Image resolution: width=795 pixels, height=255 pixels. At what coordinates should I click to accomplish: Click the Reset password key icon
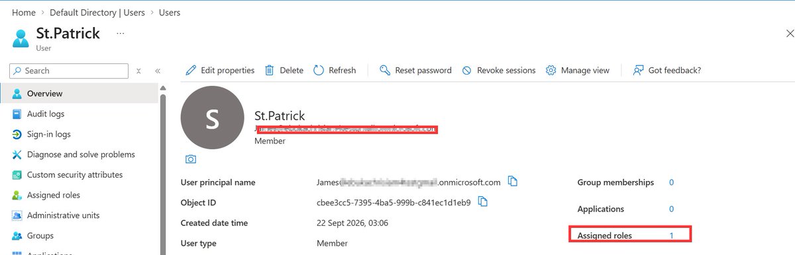click(385, 70)
